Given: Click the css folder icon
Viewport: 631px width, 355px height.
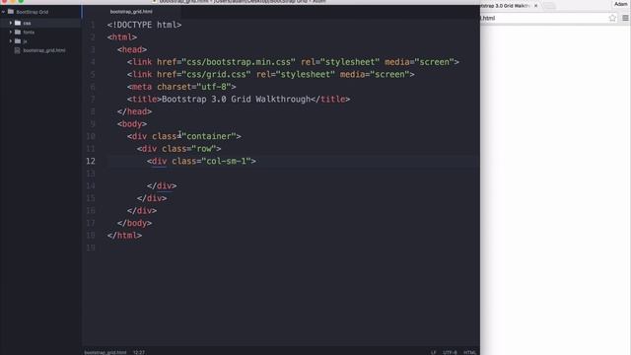Looking at the screenshot, I should coord(18,23).
